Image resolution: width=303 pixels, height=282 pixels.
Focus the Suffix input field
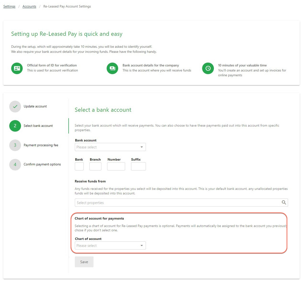[x=138, y=166]
